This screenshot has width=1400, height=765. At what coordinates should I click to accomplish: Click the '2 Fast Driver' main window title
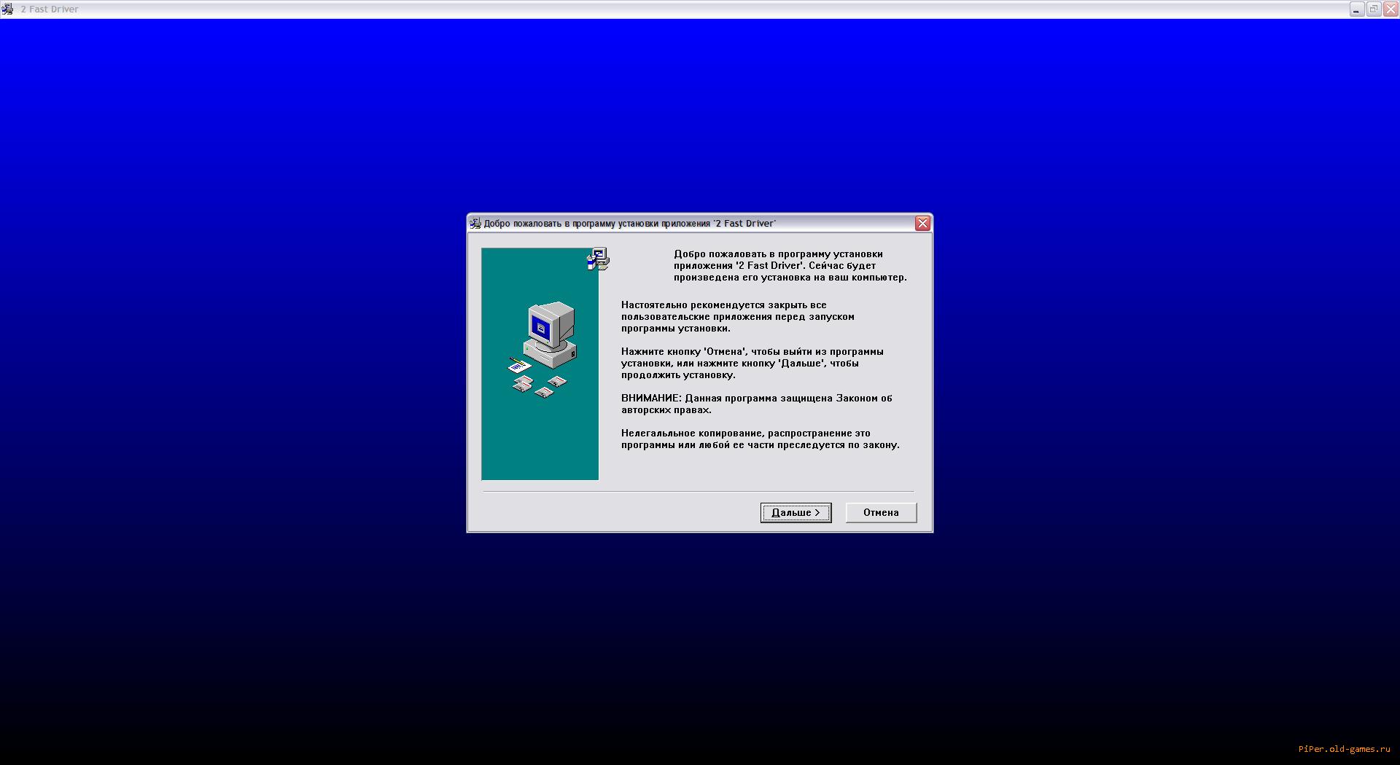(x=50, y=9)
